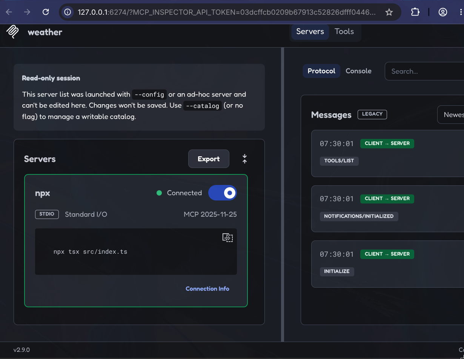The height and width of the screenshot is (359, 464).
Task: Collapse the Servers list with the arrows icon
Action: [244, 159]
